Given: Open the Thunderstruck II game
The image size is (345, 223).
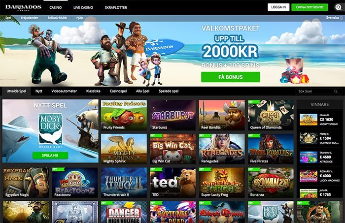Looking at the screenshot, I should pos(124,183).
